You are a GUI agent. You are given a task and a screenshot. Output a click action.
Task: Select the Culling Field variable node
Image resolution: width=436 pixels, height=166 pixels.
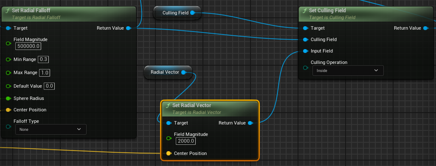pyautogui.click(x=177, y=13)
